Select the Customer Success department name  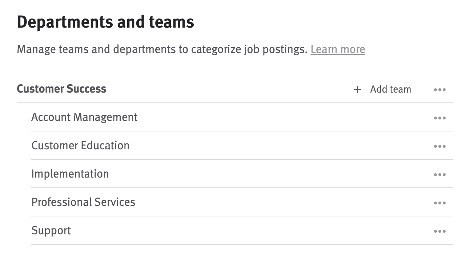[61, 89]
